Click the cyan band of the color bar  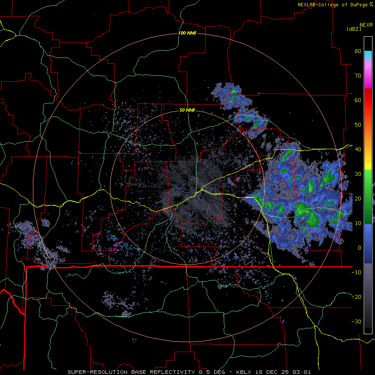(x=368, y=55)
